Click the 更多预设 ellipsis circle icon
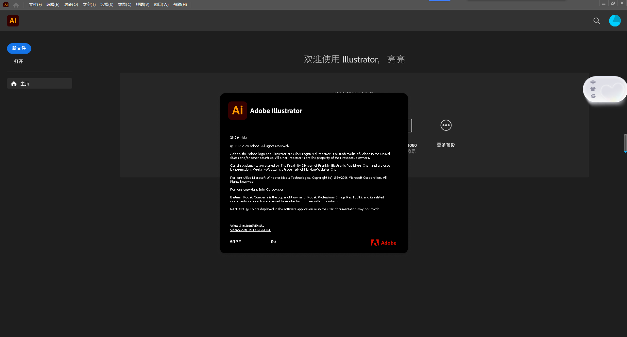 coord(446,125)
